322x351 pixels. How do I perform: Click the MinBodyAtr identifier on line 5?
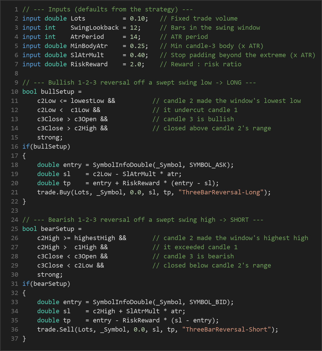[x=89, y=46]
